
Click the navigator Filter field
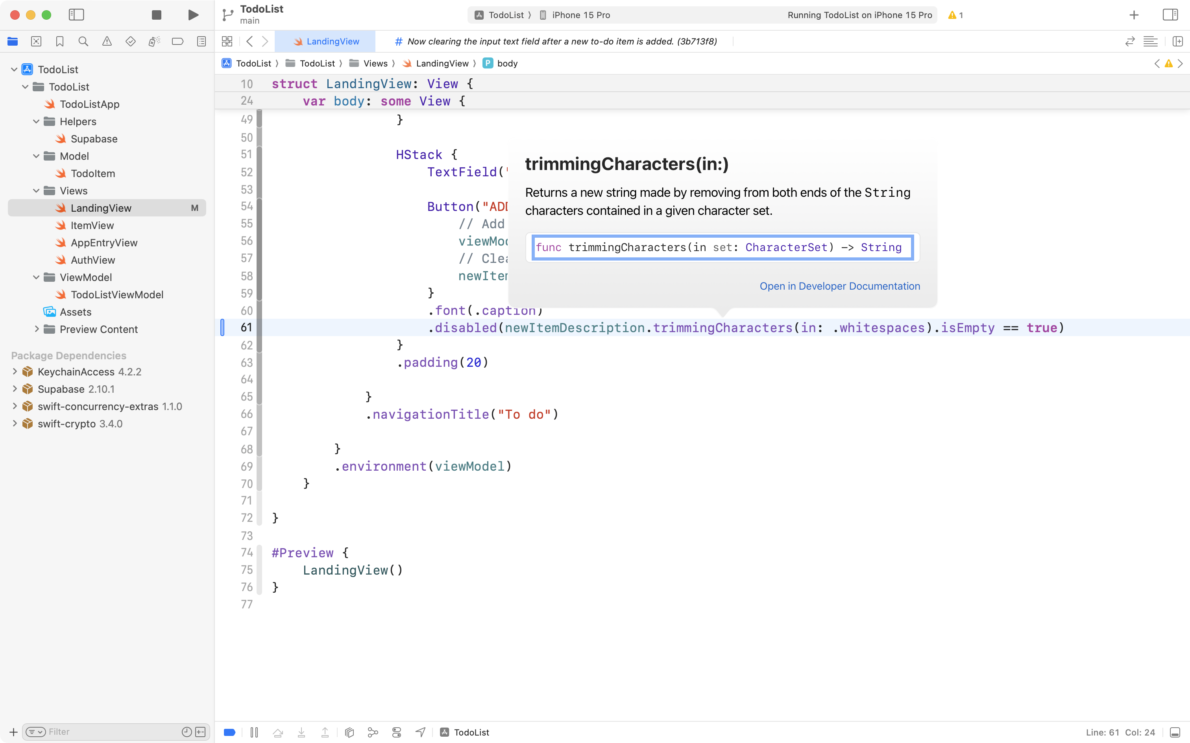point(98,731)
